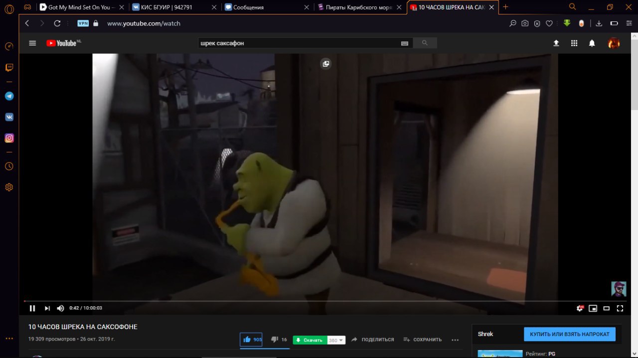Open the Opera main menu logo

9,10
